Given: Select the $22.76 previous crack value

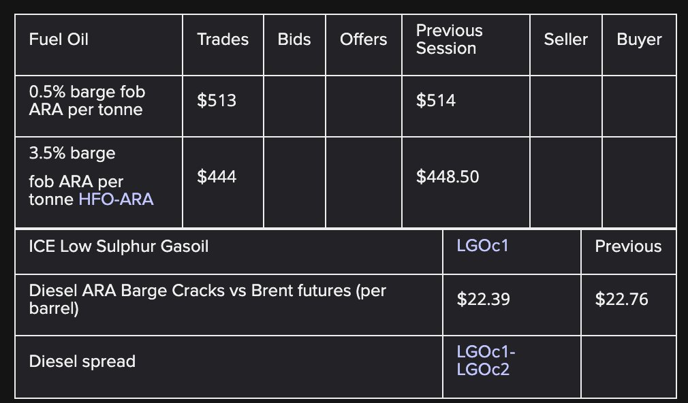Looking at the screenshot, I should click(621, 299).
